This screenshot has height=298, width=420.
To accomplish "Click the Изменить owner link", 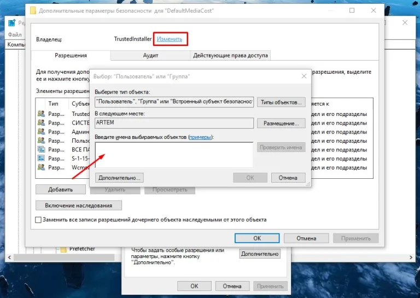I will (x=170, y=39).
